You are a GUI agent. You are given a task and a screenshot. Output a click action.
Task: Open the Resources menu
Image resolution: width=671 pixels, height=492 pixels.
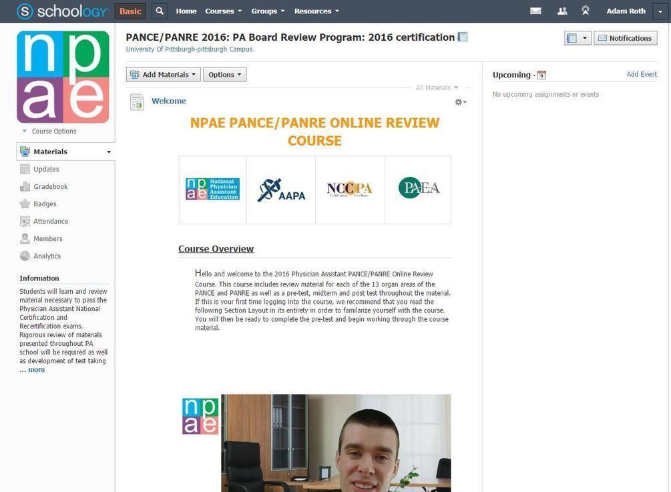pos(316,11)
